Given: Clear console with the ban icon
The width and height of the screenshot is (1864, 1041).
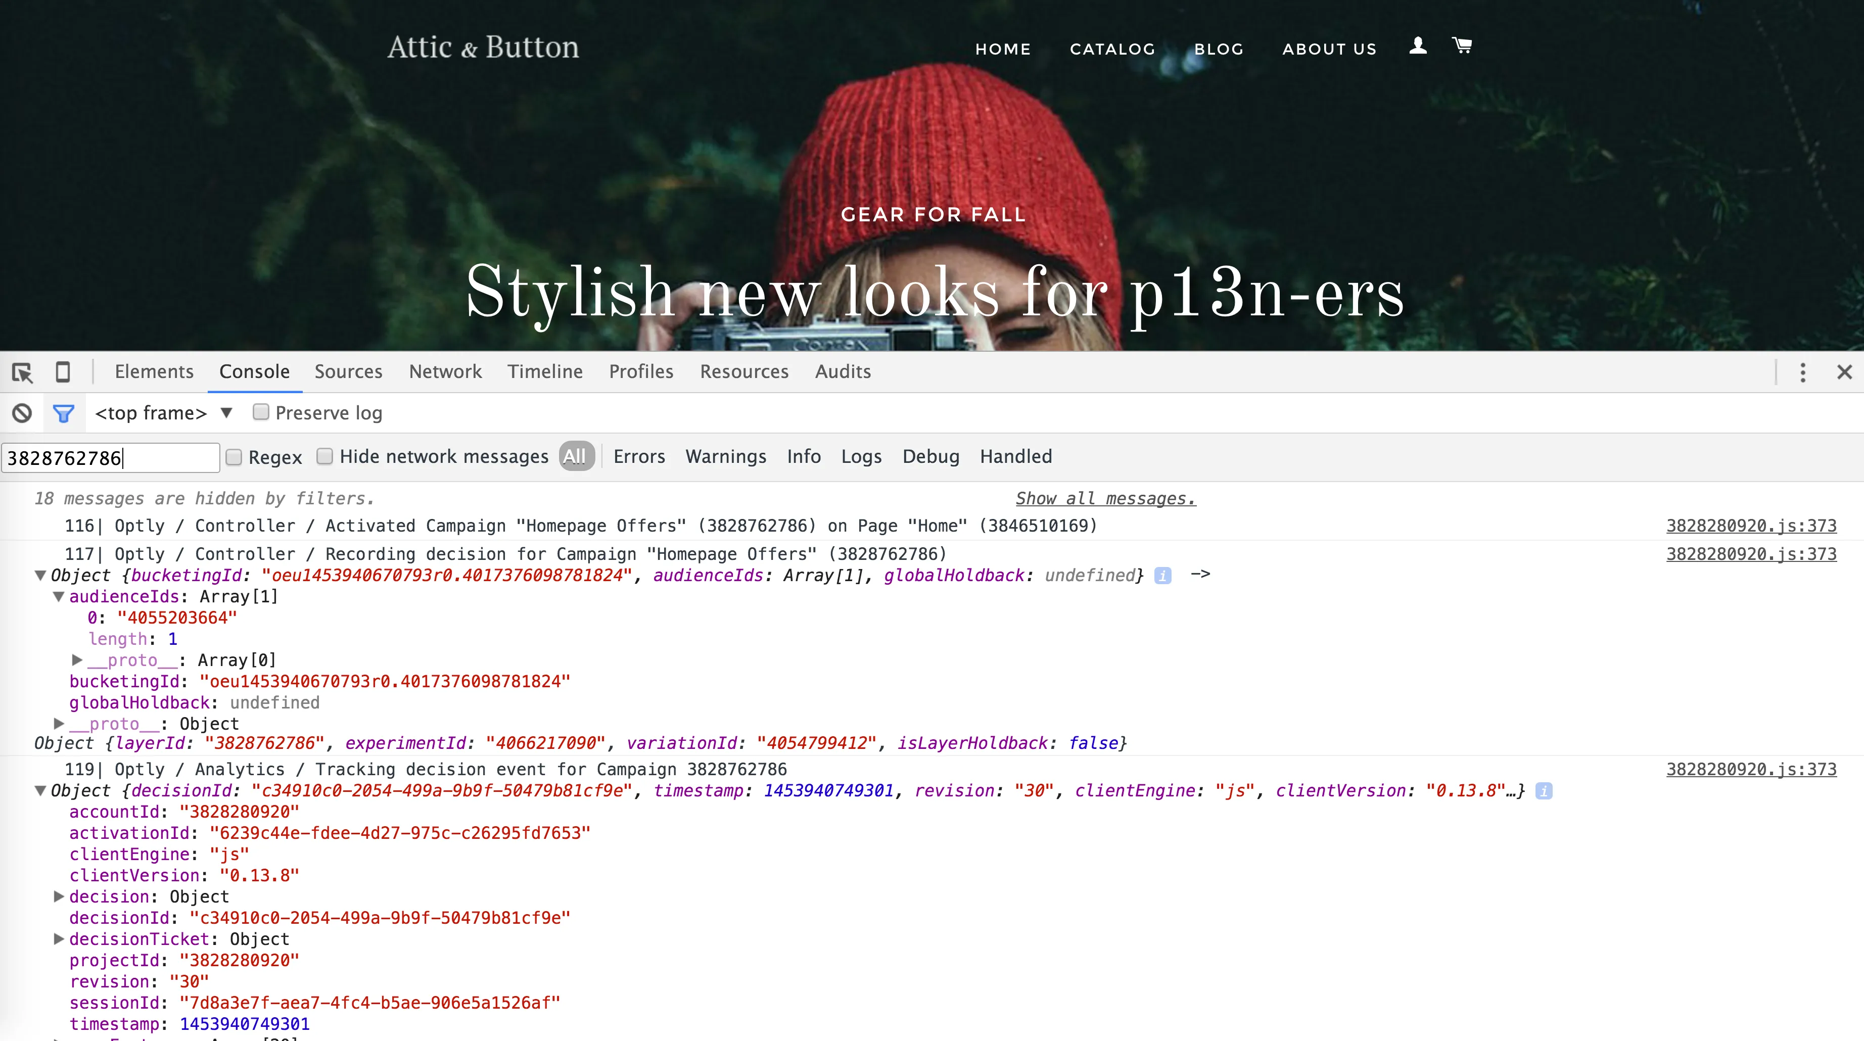Looking at the screenshot, I should 22,413.
